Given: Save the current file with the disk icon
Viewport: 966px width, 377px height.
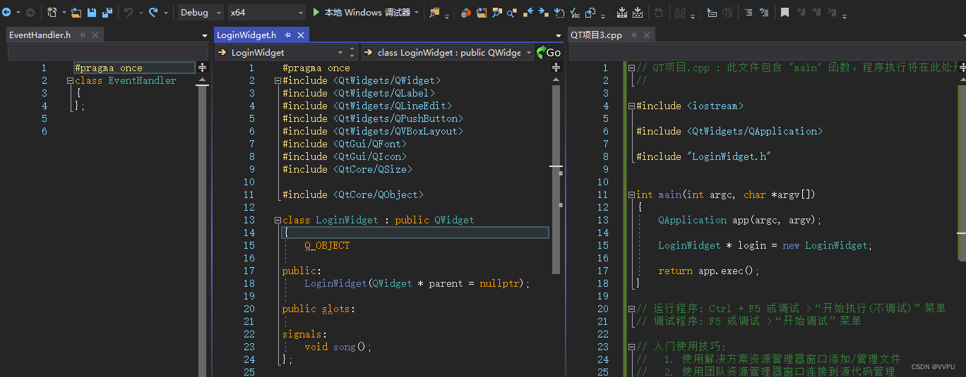Looking at the screenshot, I should click(92, 12).
